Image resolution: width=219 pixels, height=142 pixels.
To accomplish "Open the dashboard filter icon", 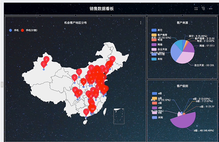I will click(x=203, y=9).
